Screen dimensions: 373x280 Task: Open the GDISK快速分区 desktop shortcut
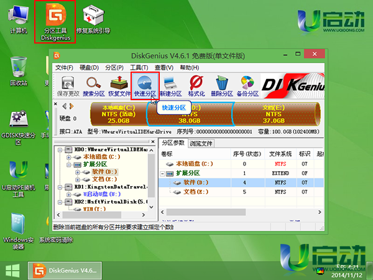coord(18,128)
